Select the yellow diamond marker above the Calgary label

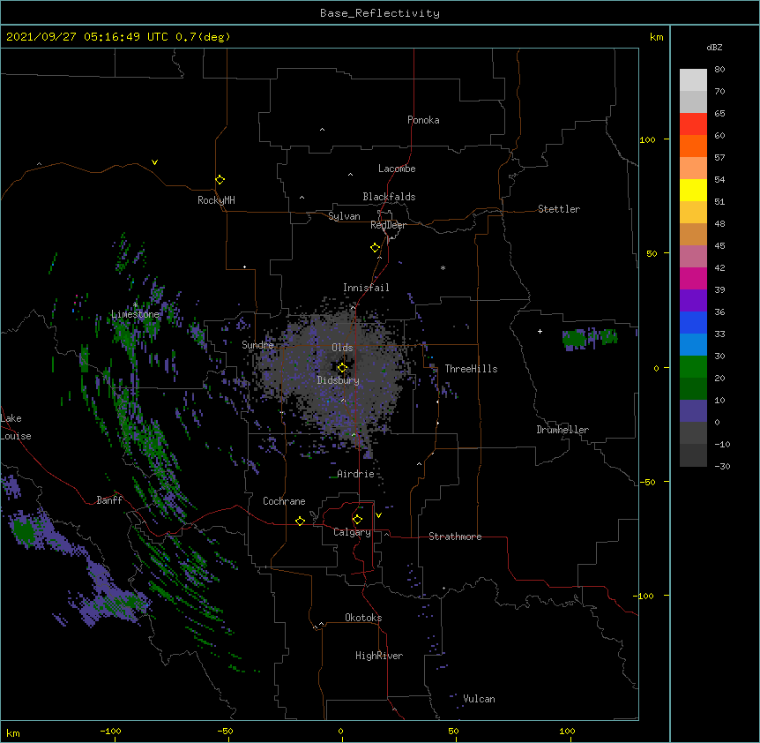tap(357, 520)
